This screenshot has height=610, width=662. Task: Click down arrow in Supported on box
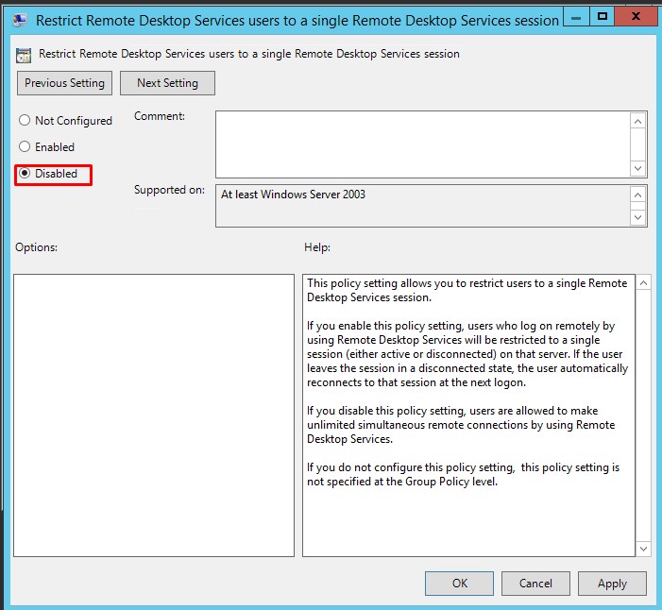pyautogui.click(x=639, y=217)
